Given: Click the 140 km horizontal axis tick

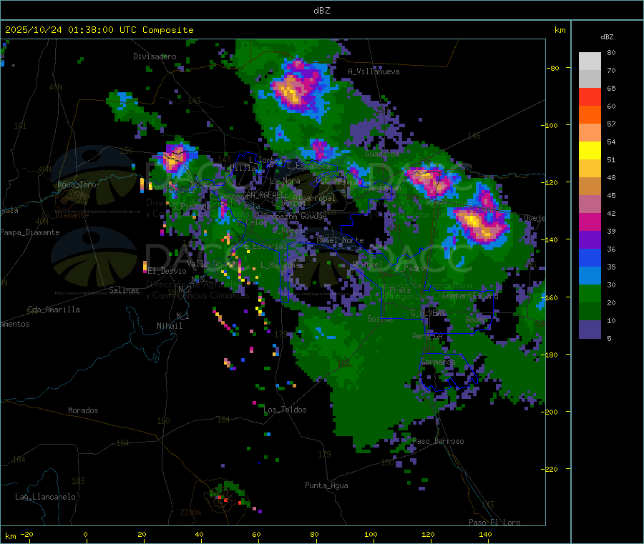Looking at the screenshot, I should [485, 535].
